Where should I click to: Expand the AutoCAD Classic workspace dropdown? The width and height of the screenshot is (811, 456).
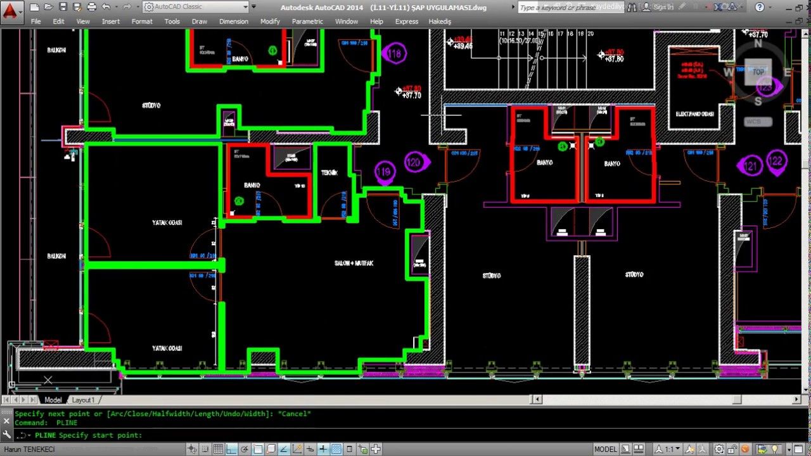pyautogui.click(x=246, y=7)
